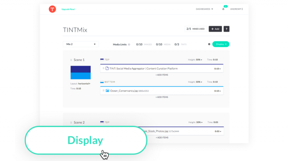The image size is (288, 161).
Task: Grab the Scene 1 drag handle
Action: (71, 60)
